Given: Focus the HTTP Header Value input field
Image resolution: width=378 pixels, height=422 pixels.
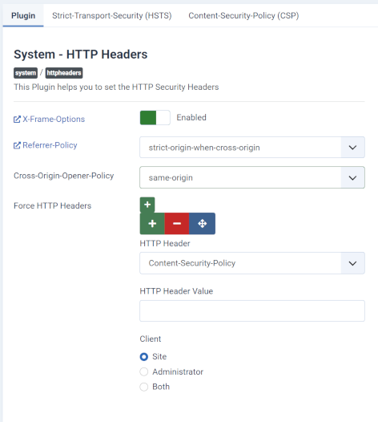Looking at the screenshot, I should click(252, 310).
